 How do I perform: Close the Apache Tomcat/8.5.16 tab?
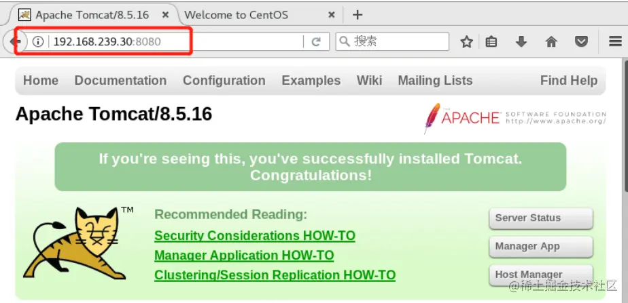tap(164, 15)
